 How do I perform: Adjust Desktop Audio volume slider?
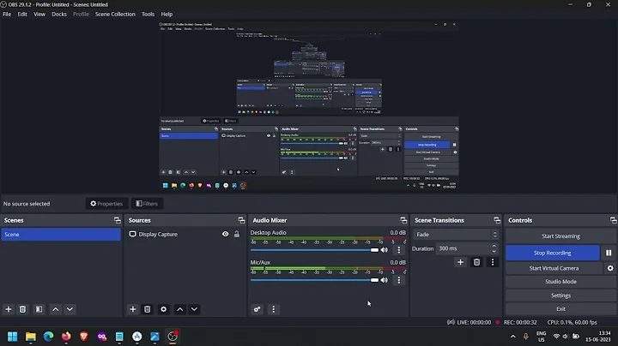click(314, 250)
